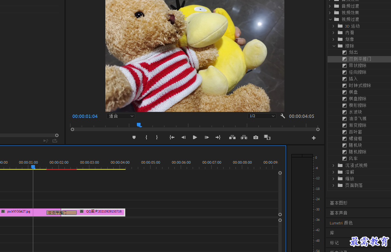Open the comparison view

tap(267, 137)
